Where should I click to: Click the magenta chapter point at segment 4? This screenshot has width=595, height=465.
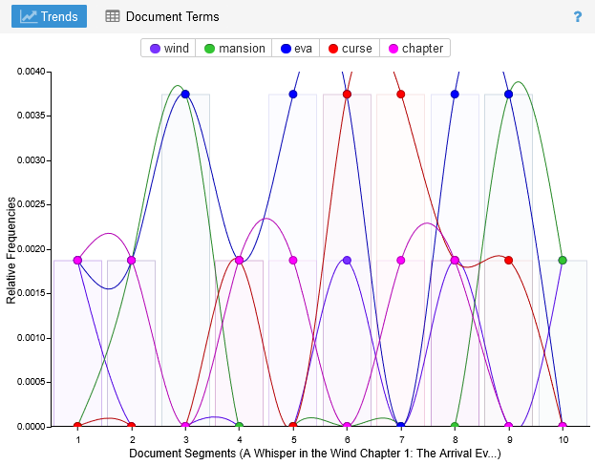[239, 260]
